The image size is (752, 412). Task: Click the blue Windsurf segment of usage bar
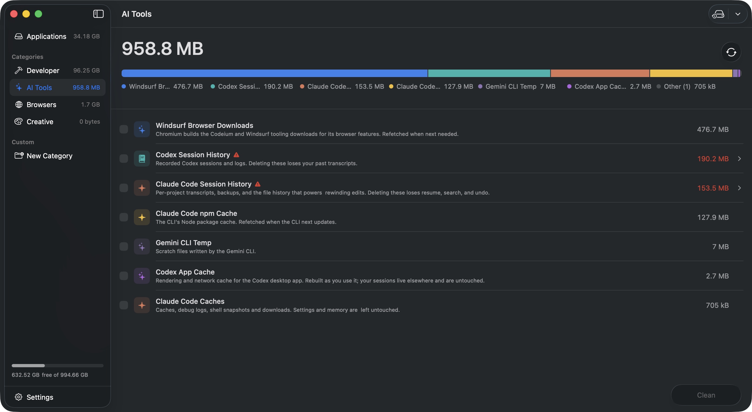point(274,73)
